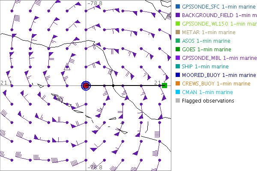Click the red storm center marker
The width and height of the screenshot is (257, 171).
(86, 85)
